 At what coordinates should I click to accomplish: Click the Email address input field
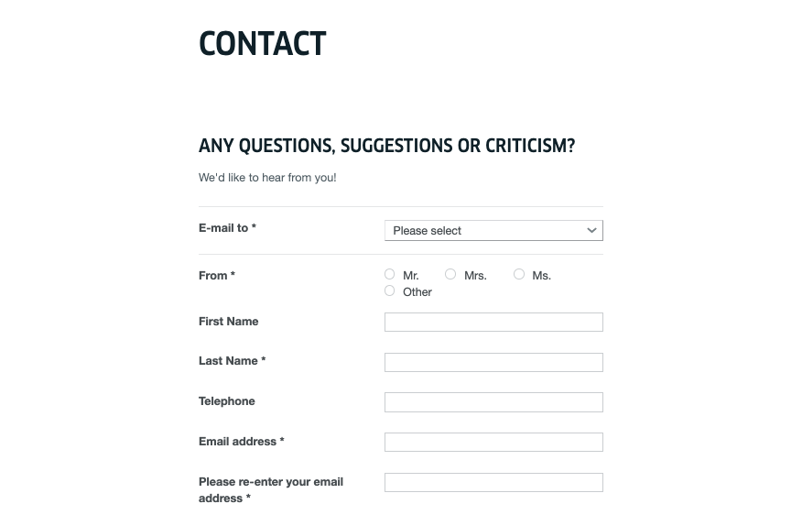493,443
